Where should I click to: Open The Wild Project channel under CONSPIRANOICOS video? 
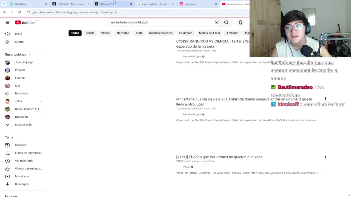click(192, 57)
